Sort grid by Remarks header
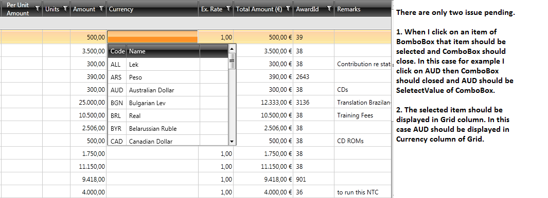 click(x=362, y=9)
